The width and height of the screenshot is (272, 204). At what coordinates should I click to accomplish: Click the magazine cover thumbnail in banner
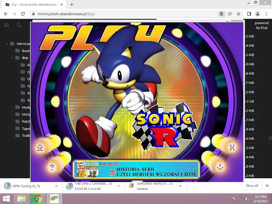click(x=88, y=169)
